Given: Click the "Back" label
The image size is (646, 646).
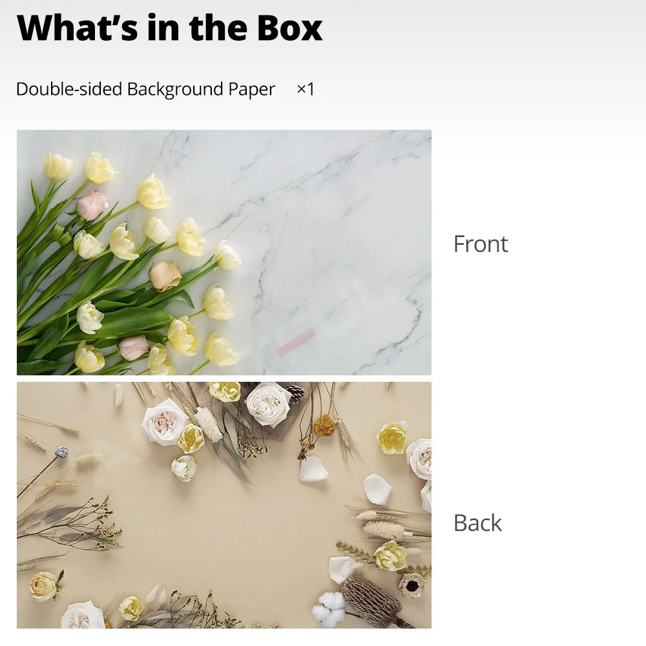Looking at the screenshot, I should coord(477,523).
